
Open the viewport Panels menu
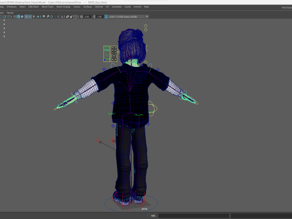coord(10,13)
